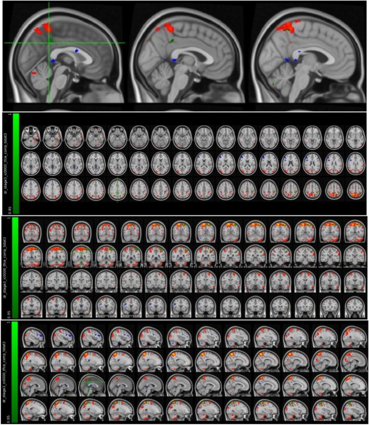Screen dimensions: 369x425
Task: Select small sagittal slice marked with green crosshair
Action: click(x=91, y=384)
